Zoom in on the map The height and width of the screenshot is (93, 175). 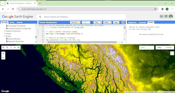coord(3,54)
